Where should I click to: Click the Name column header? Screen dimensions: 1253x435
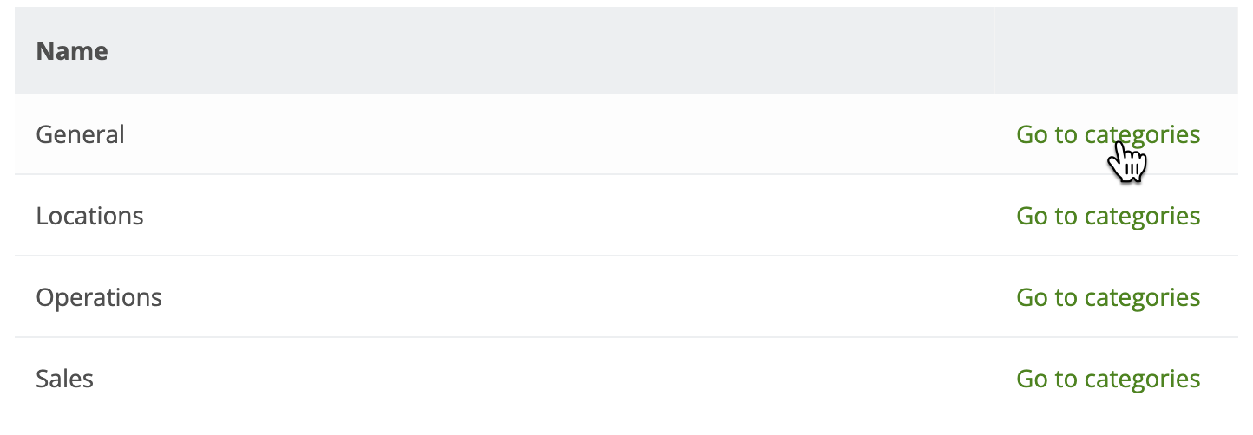click(72, 51)
